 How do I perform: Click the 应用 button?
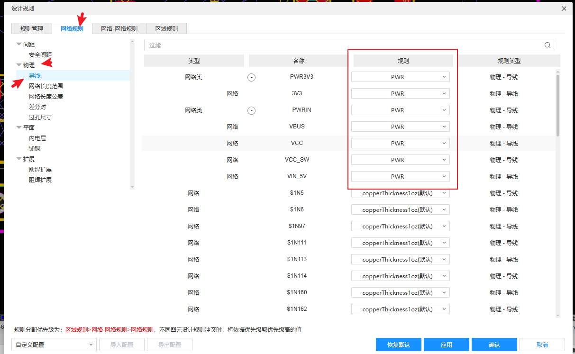[x=447, y=345]
